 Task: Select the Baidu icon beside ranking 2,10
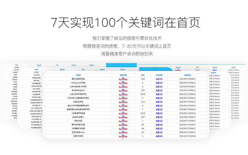tap(123, 117)
